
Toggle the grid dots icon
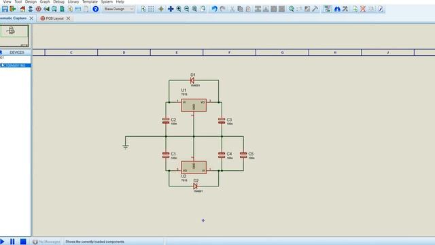151,9
